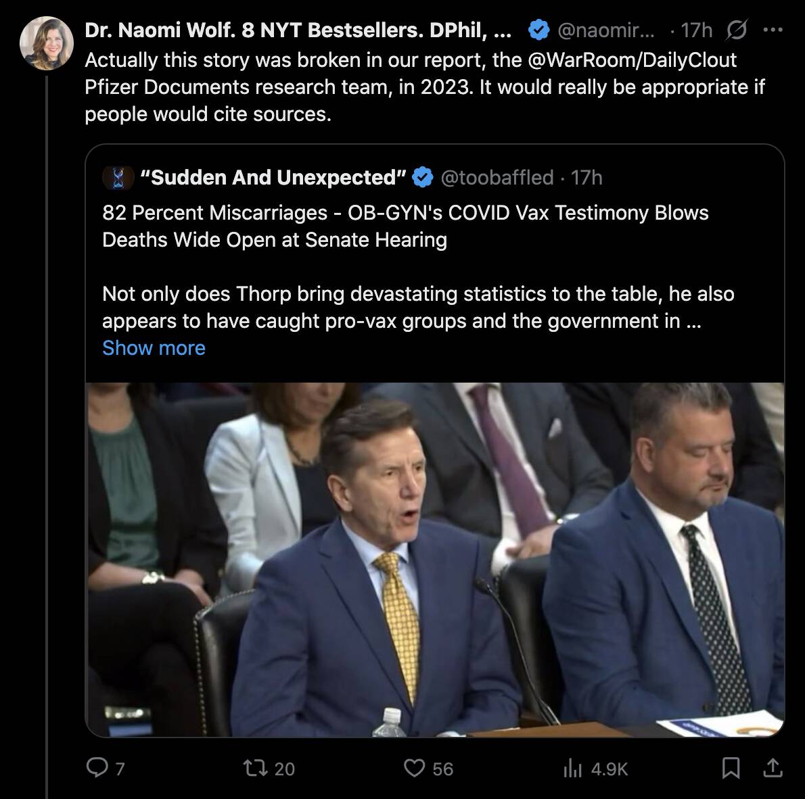Click the Sudden And Unexpected verified badge
The image size is (805, 799).
(423, 178)
